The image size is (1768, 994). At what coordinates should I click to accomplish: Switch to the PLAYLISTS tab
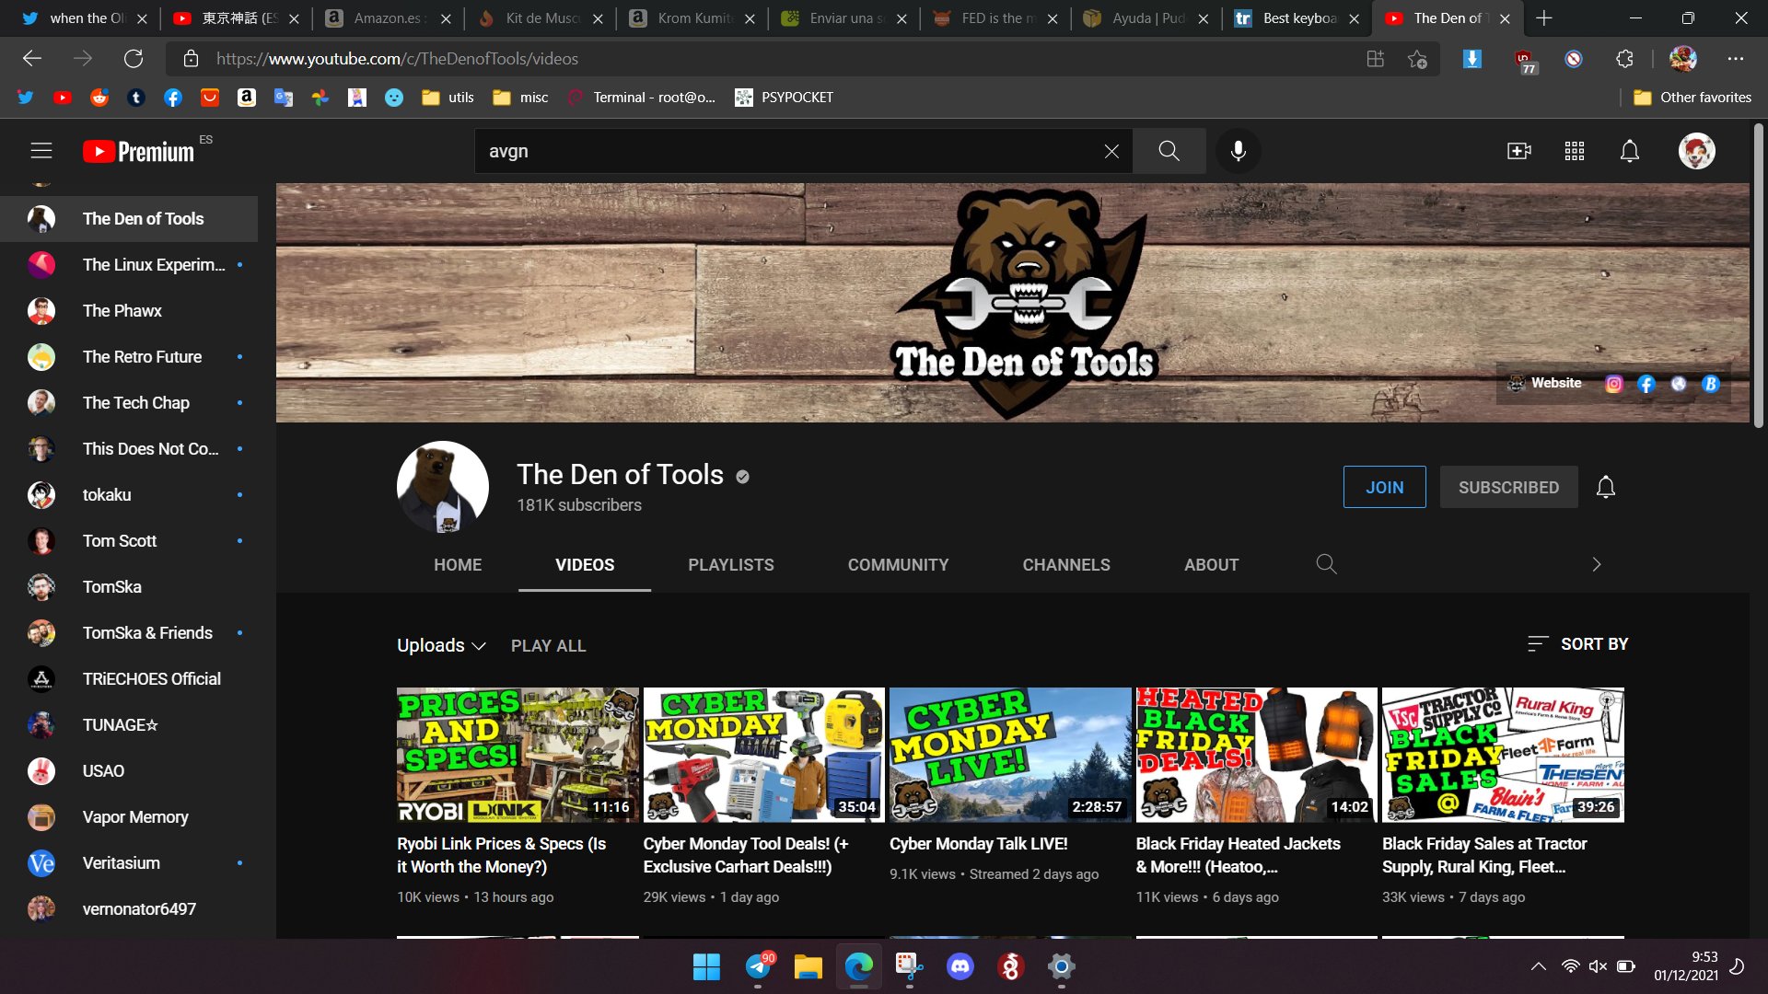[730, 564]
